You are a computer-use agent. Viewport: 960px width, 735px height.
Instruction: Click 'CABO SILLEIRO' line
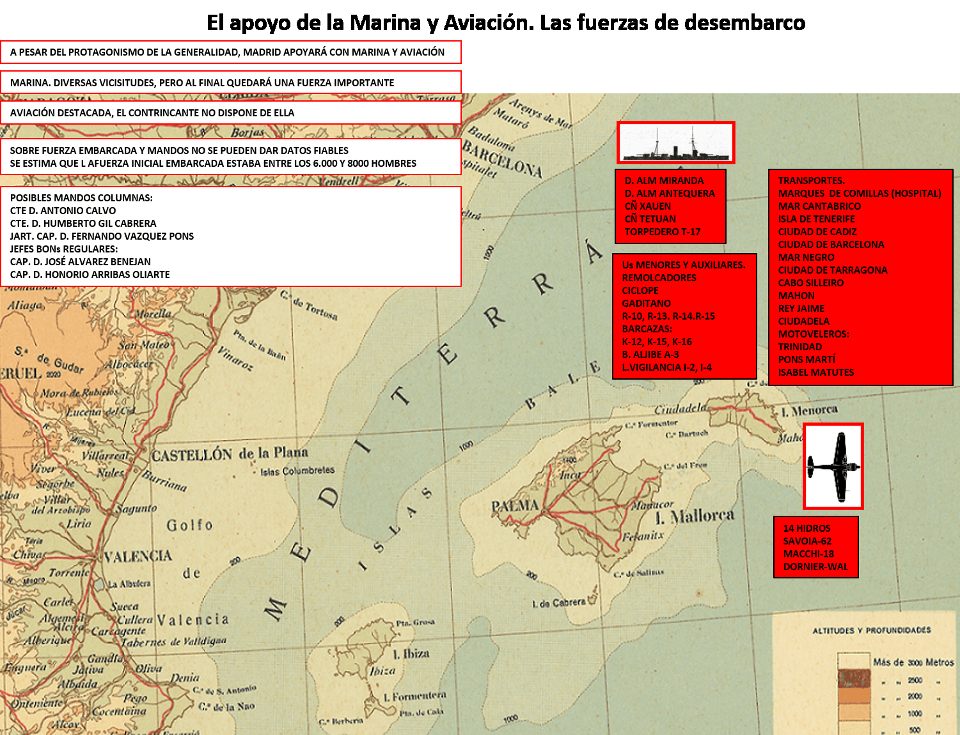[x=810, y=283]
